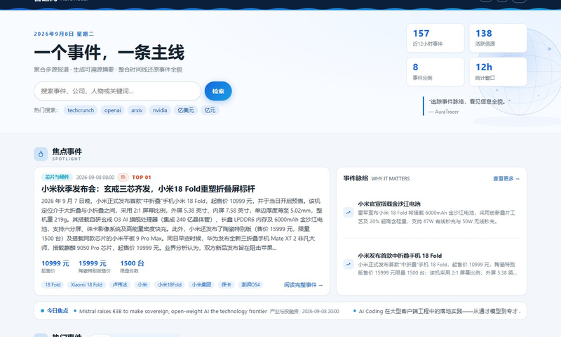Click the water-drop icon beside 焦点事件
Image resolution: width=561 pixels, height=337 pixels.
pyautogui.click(x=41, y=154)
